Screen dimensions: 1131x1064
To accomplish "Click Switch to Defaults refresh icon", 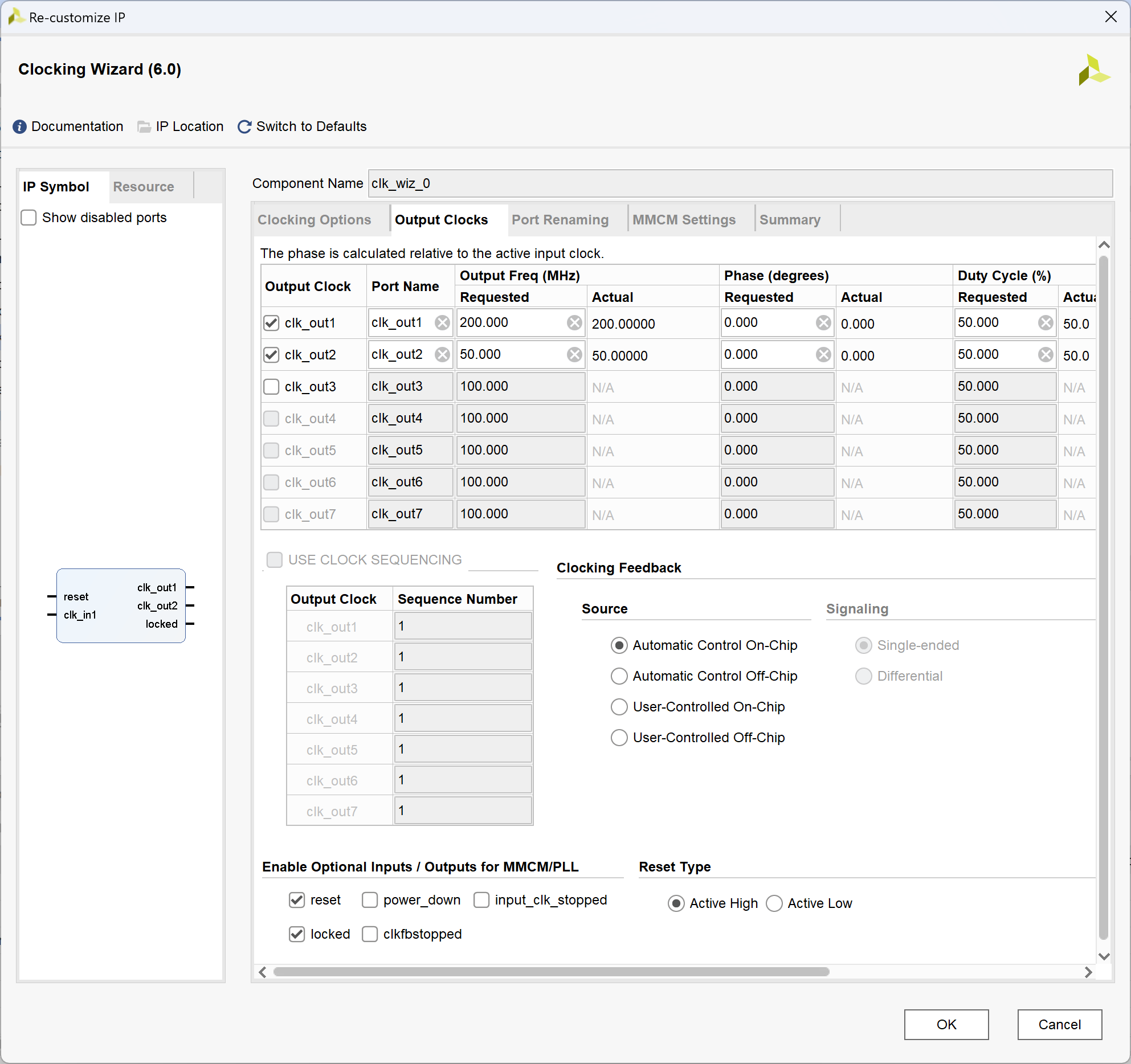I will [x=244, y=126].
